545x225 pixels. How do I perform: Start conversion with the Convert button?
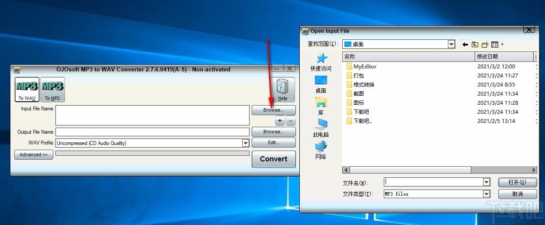pos(273,159)
